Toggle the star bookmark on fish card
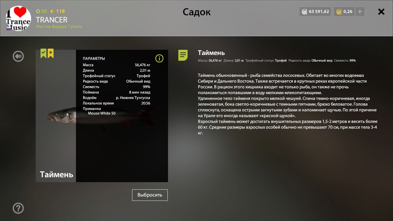 [51, 54]
